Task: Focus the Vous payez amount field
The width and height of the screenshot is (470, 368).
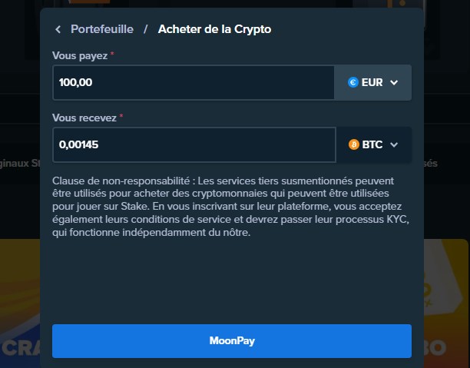Action: point(193,82)
